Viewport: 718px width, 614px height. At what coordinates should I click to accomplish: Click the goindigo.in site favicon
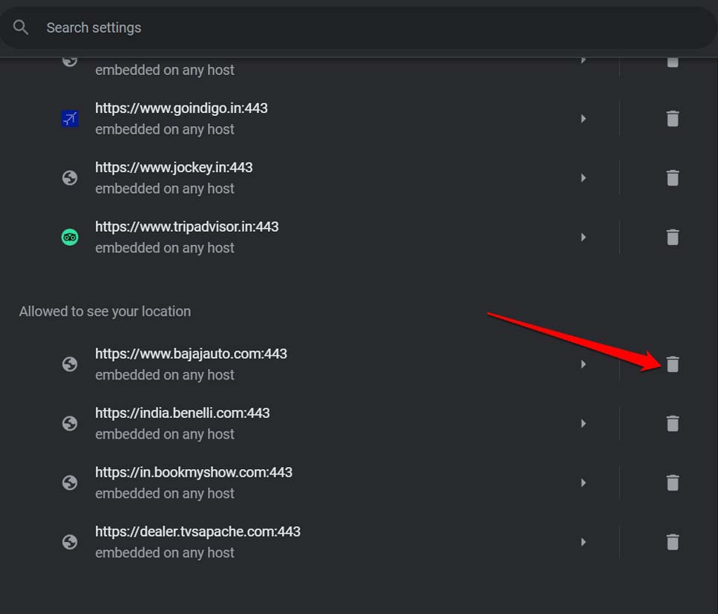[70, 119]
